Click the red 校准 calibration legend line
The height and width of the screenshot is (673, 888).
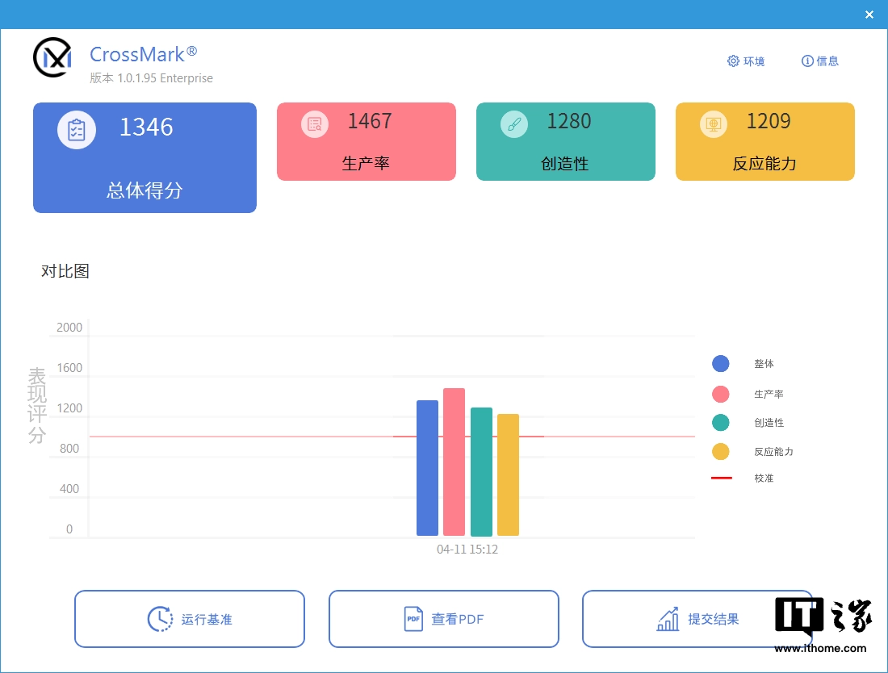(x=721, y=478)
